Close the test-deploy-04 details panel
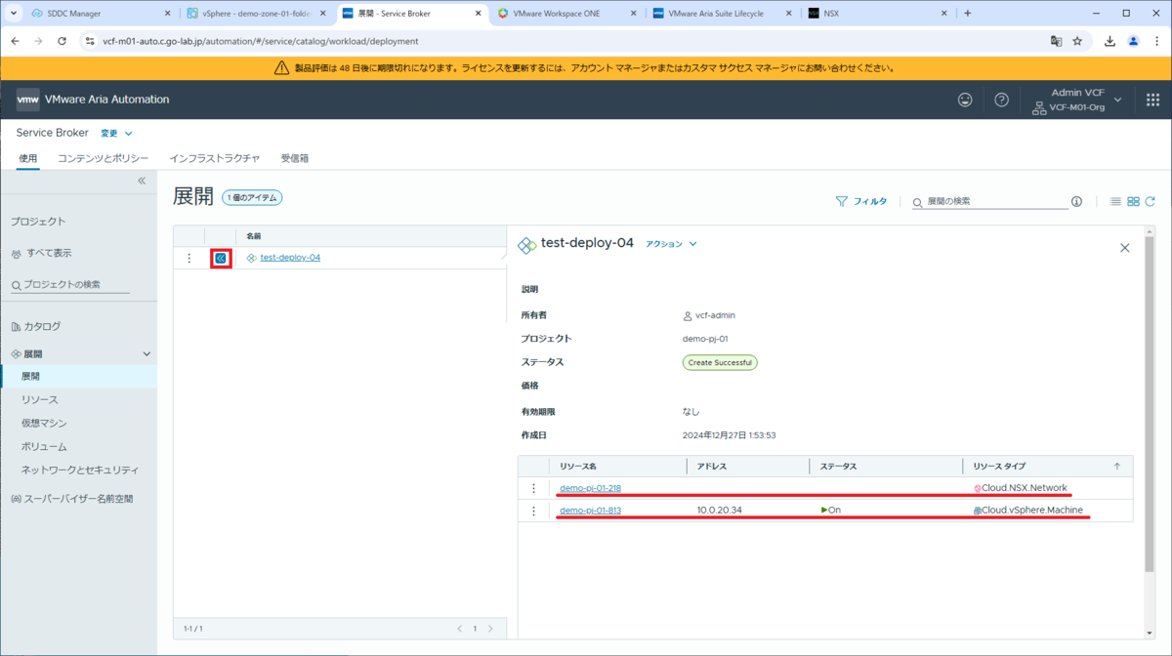Viewport: 1172px width, 656px height. tap(1124, 248)
